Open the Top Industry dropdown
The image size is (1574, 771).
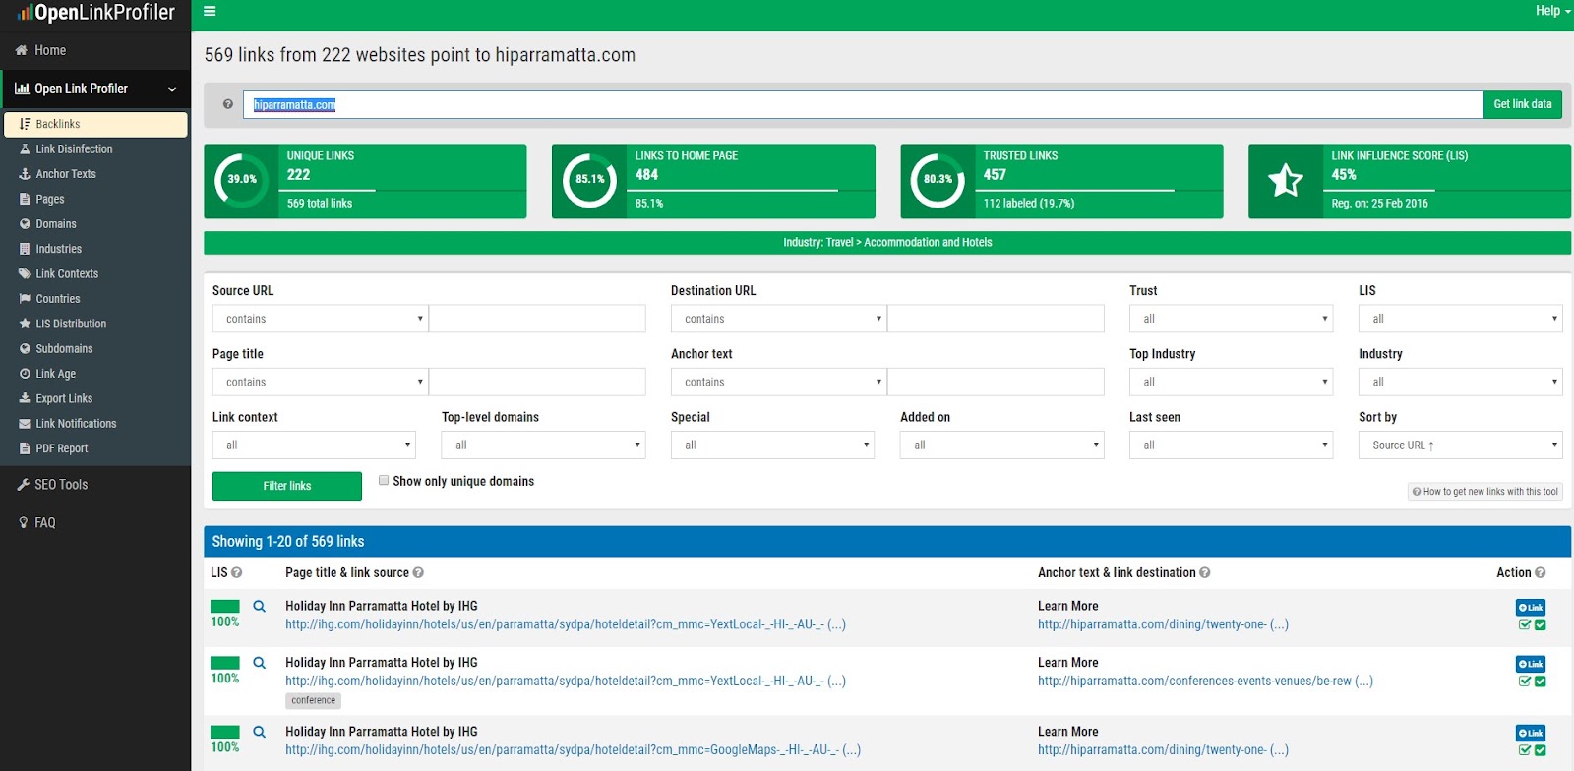pos(1231,382)
